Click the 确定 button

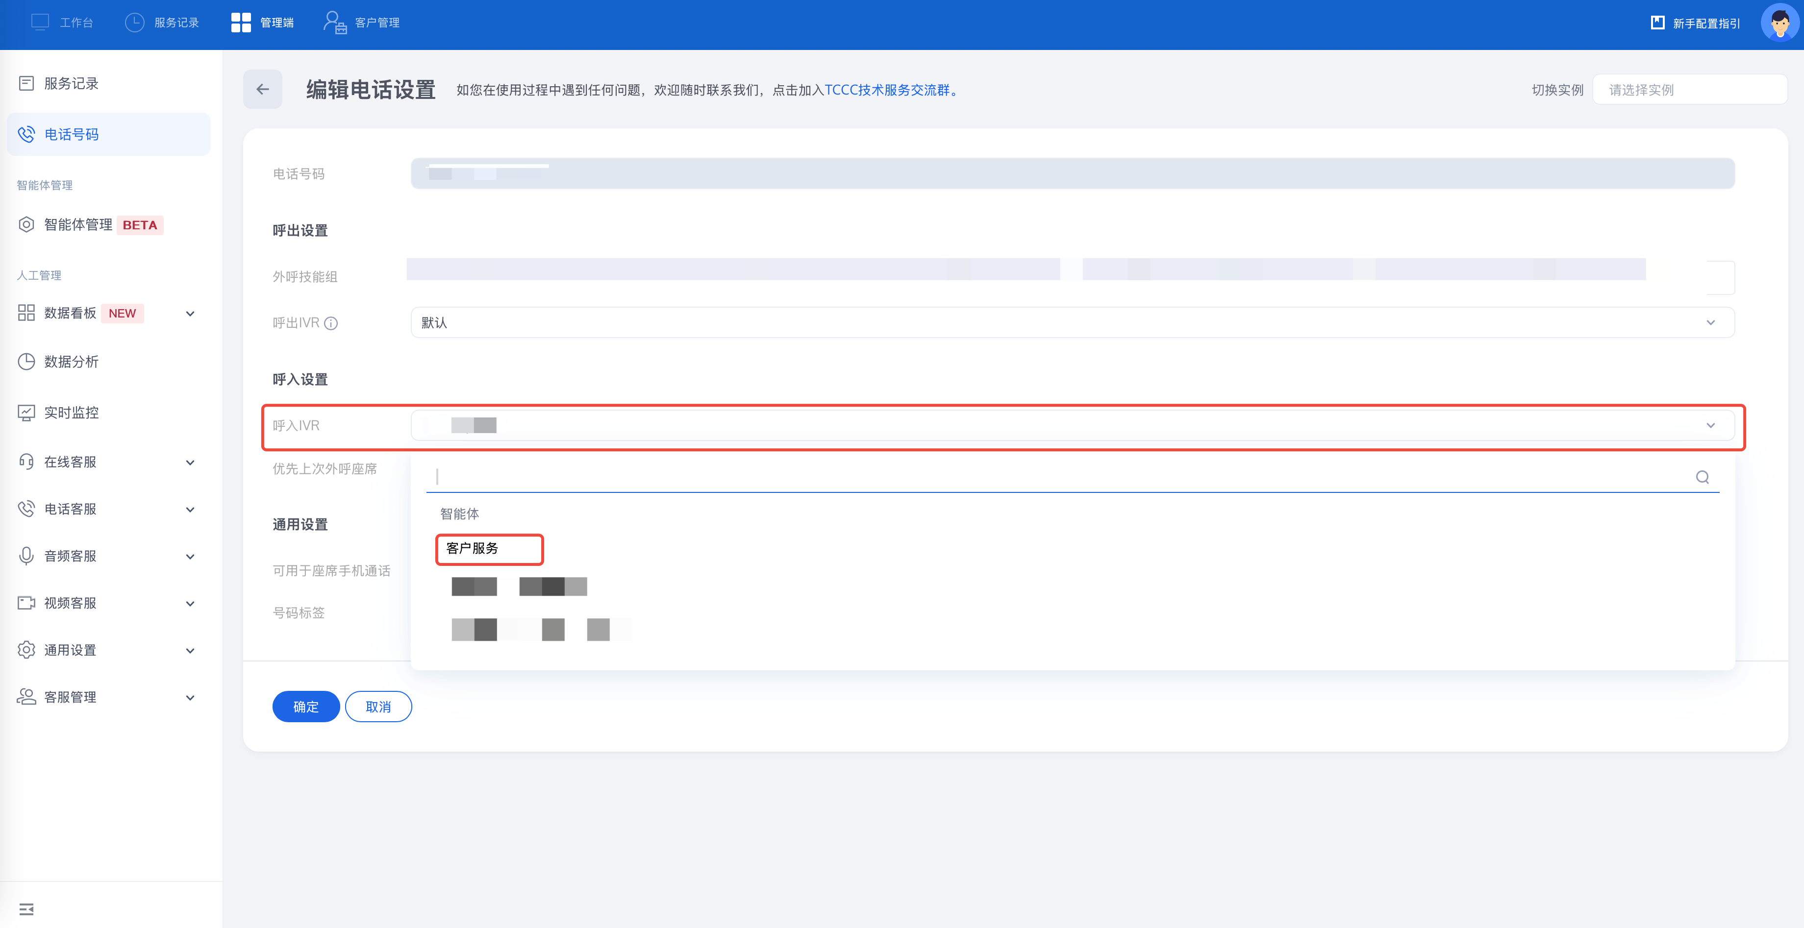pos(305,707)
